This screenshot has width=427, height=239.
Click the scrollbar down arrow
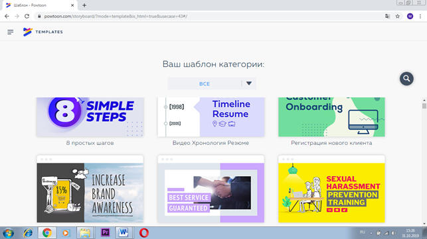point(424,224)
